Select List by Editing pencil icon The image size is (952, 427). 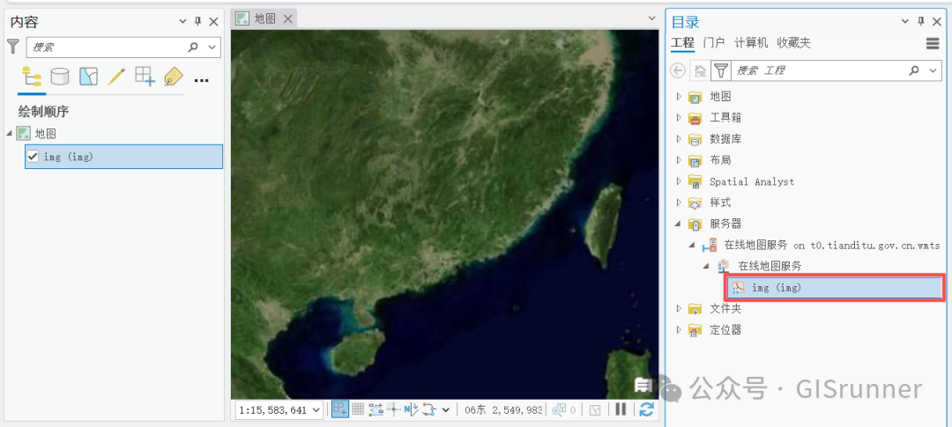116,77
